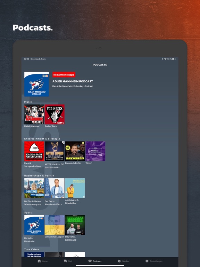This screenshot has height=267, width=200.
Task: Tap the Mail tab label
Action: click(x=70, y=261)
